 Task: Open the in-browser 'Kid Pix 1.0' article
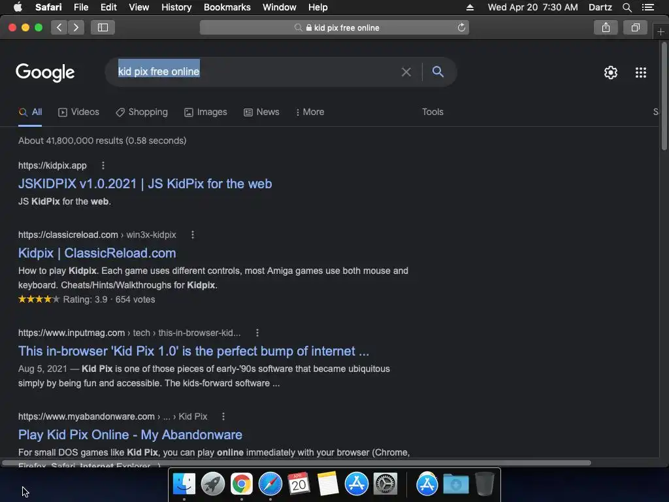[193, 351]
